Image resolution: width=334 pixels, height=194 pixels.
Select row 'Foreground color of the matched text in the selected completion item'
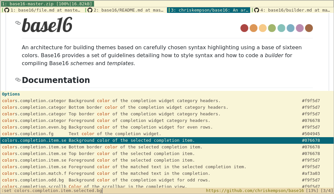coord(167,167)
